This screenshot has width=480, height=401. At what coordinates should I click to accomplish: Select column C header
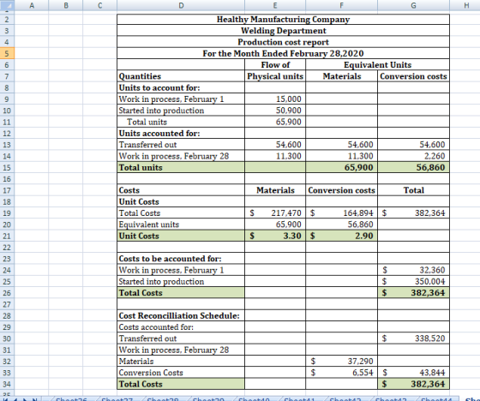pos(99,5)
